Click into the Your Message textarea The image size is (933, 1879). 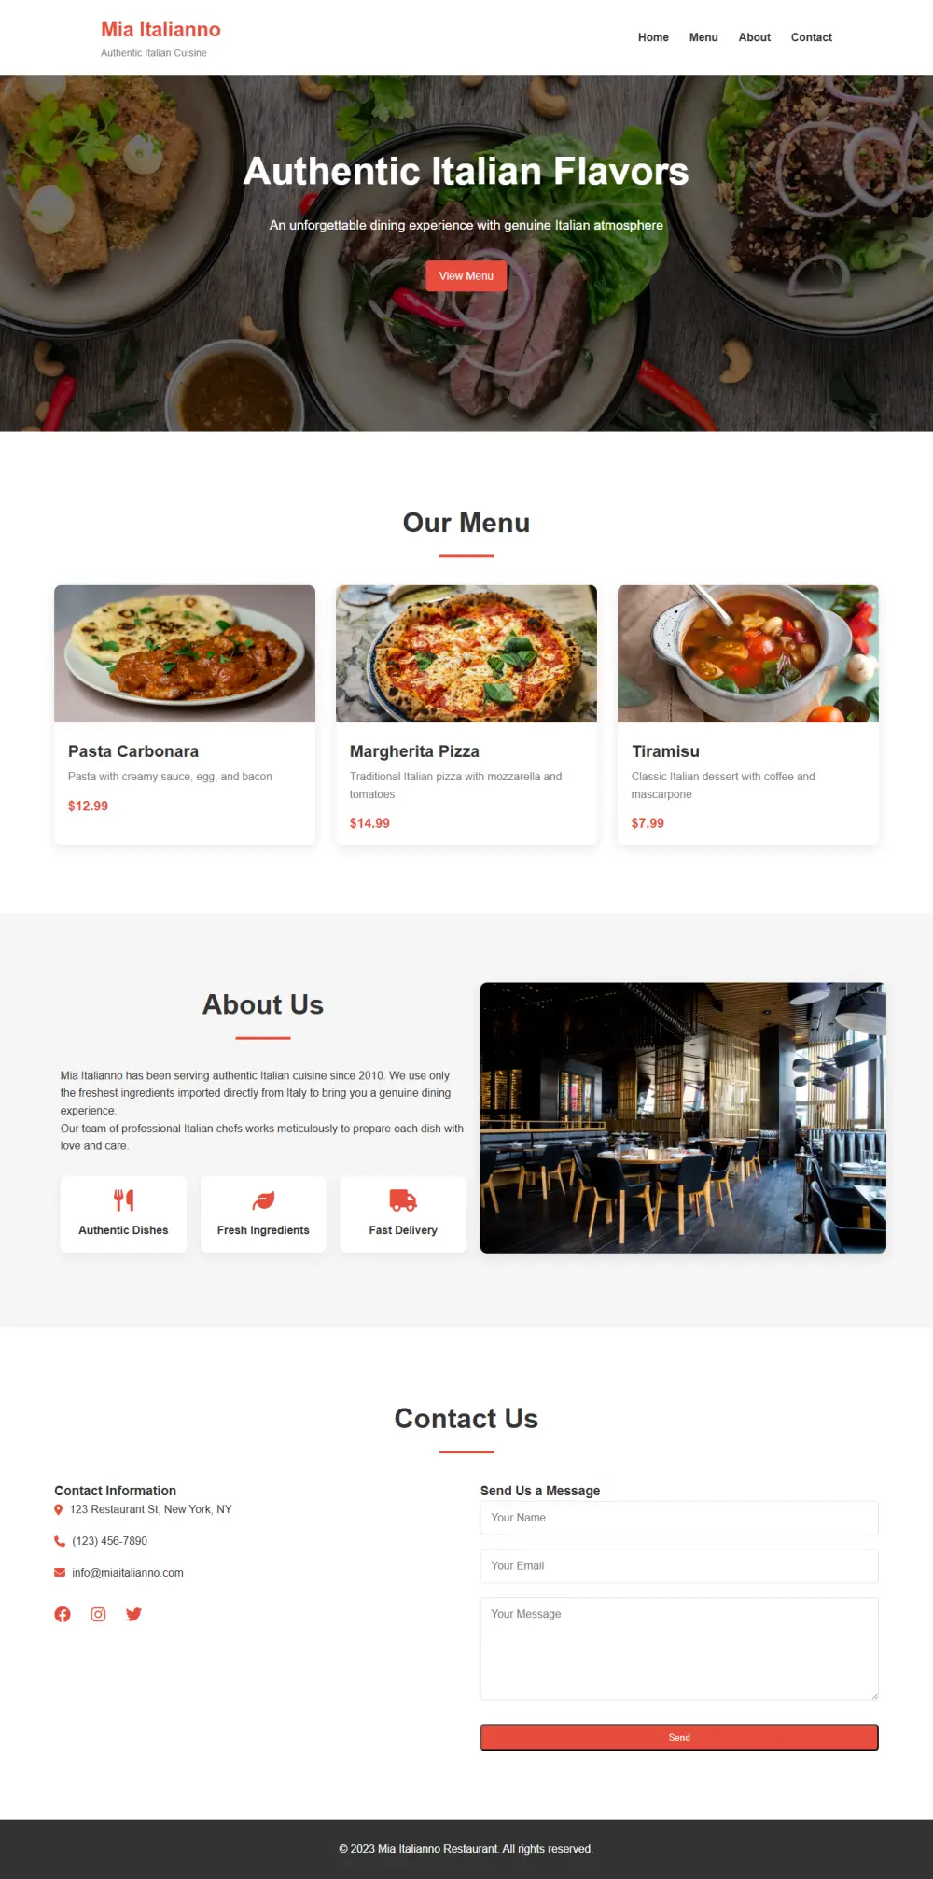(679, 1648)
